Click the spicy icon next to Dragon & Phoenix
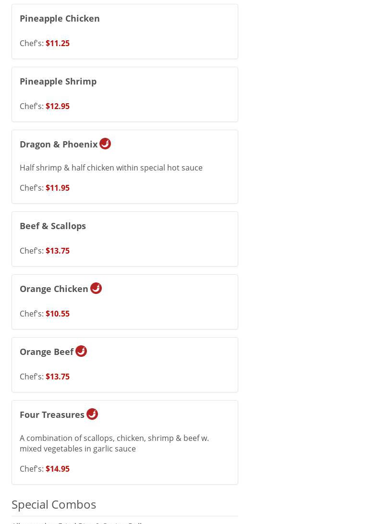This screenshot has height=524, width=377. click(x=105, y=144)
